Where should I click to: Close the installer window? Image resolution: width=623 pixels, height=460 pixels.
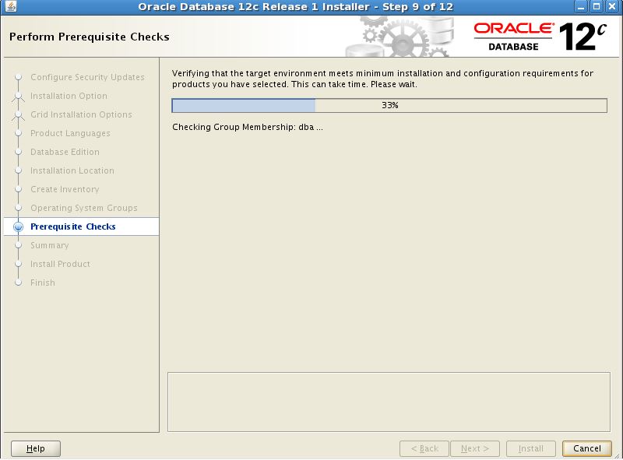612,7
